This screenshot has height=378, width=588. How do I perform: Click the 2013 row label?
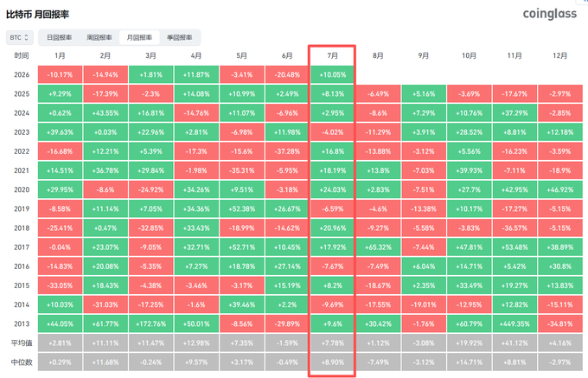pyautogui.click(x=22, y=324)
